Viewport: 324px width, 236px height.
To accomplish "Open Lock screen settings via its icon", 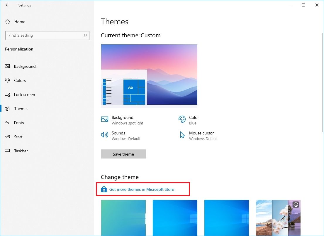I will (x=7, y=94).
